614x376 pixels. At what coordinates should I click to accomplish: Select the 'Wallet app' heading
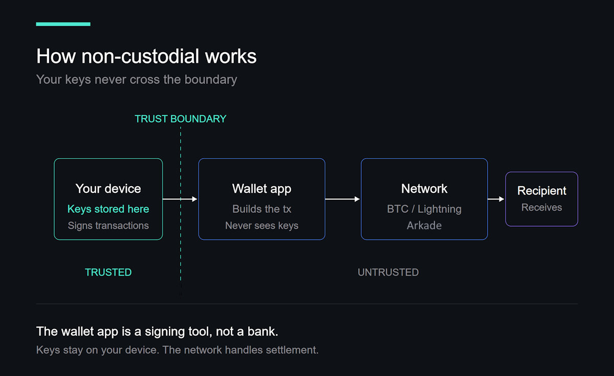pos(261,189)
